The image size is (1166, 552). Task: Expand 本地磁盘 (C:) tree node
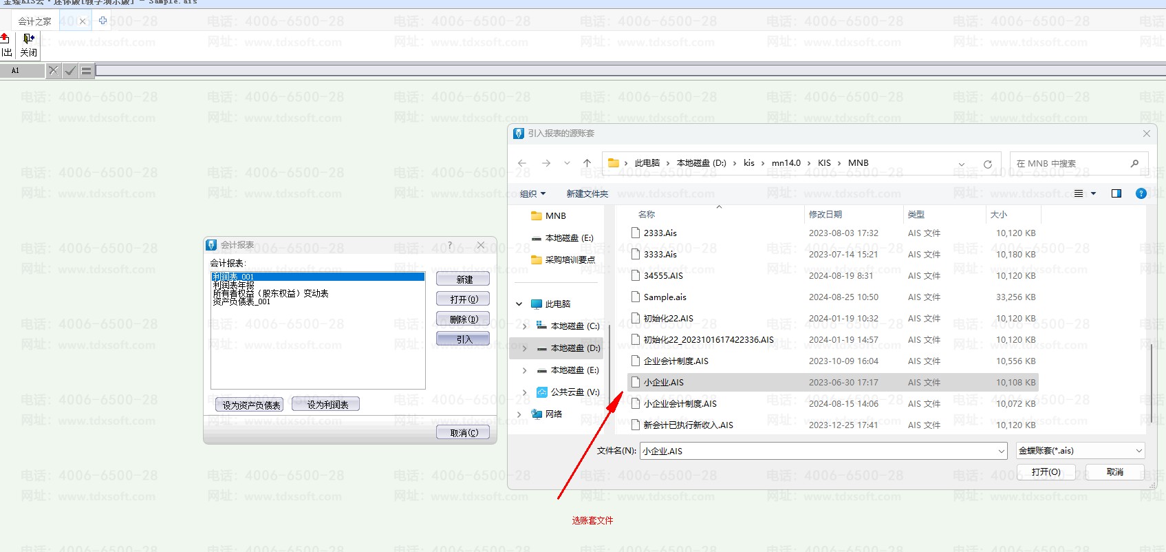(525, 326)
